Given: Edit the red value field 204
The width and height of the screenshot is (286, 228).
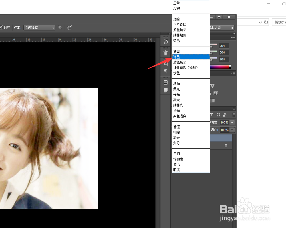Looking at the screenshot, I should (224, 46).
